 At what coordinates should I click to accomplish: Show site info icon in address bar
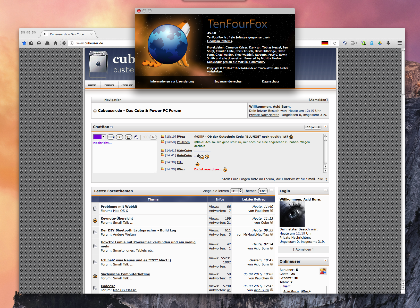point(72,43)
